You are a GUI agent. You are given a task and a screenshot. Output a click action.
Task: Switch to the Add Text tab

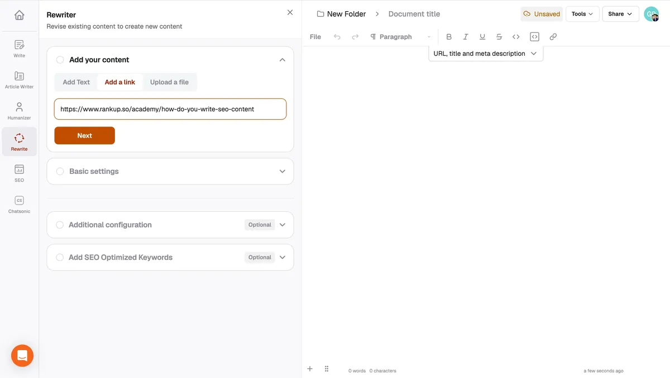(x=76, y=82)
